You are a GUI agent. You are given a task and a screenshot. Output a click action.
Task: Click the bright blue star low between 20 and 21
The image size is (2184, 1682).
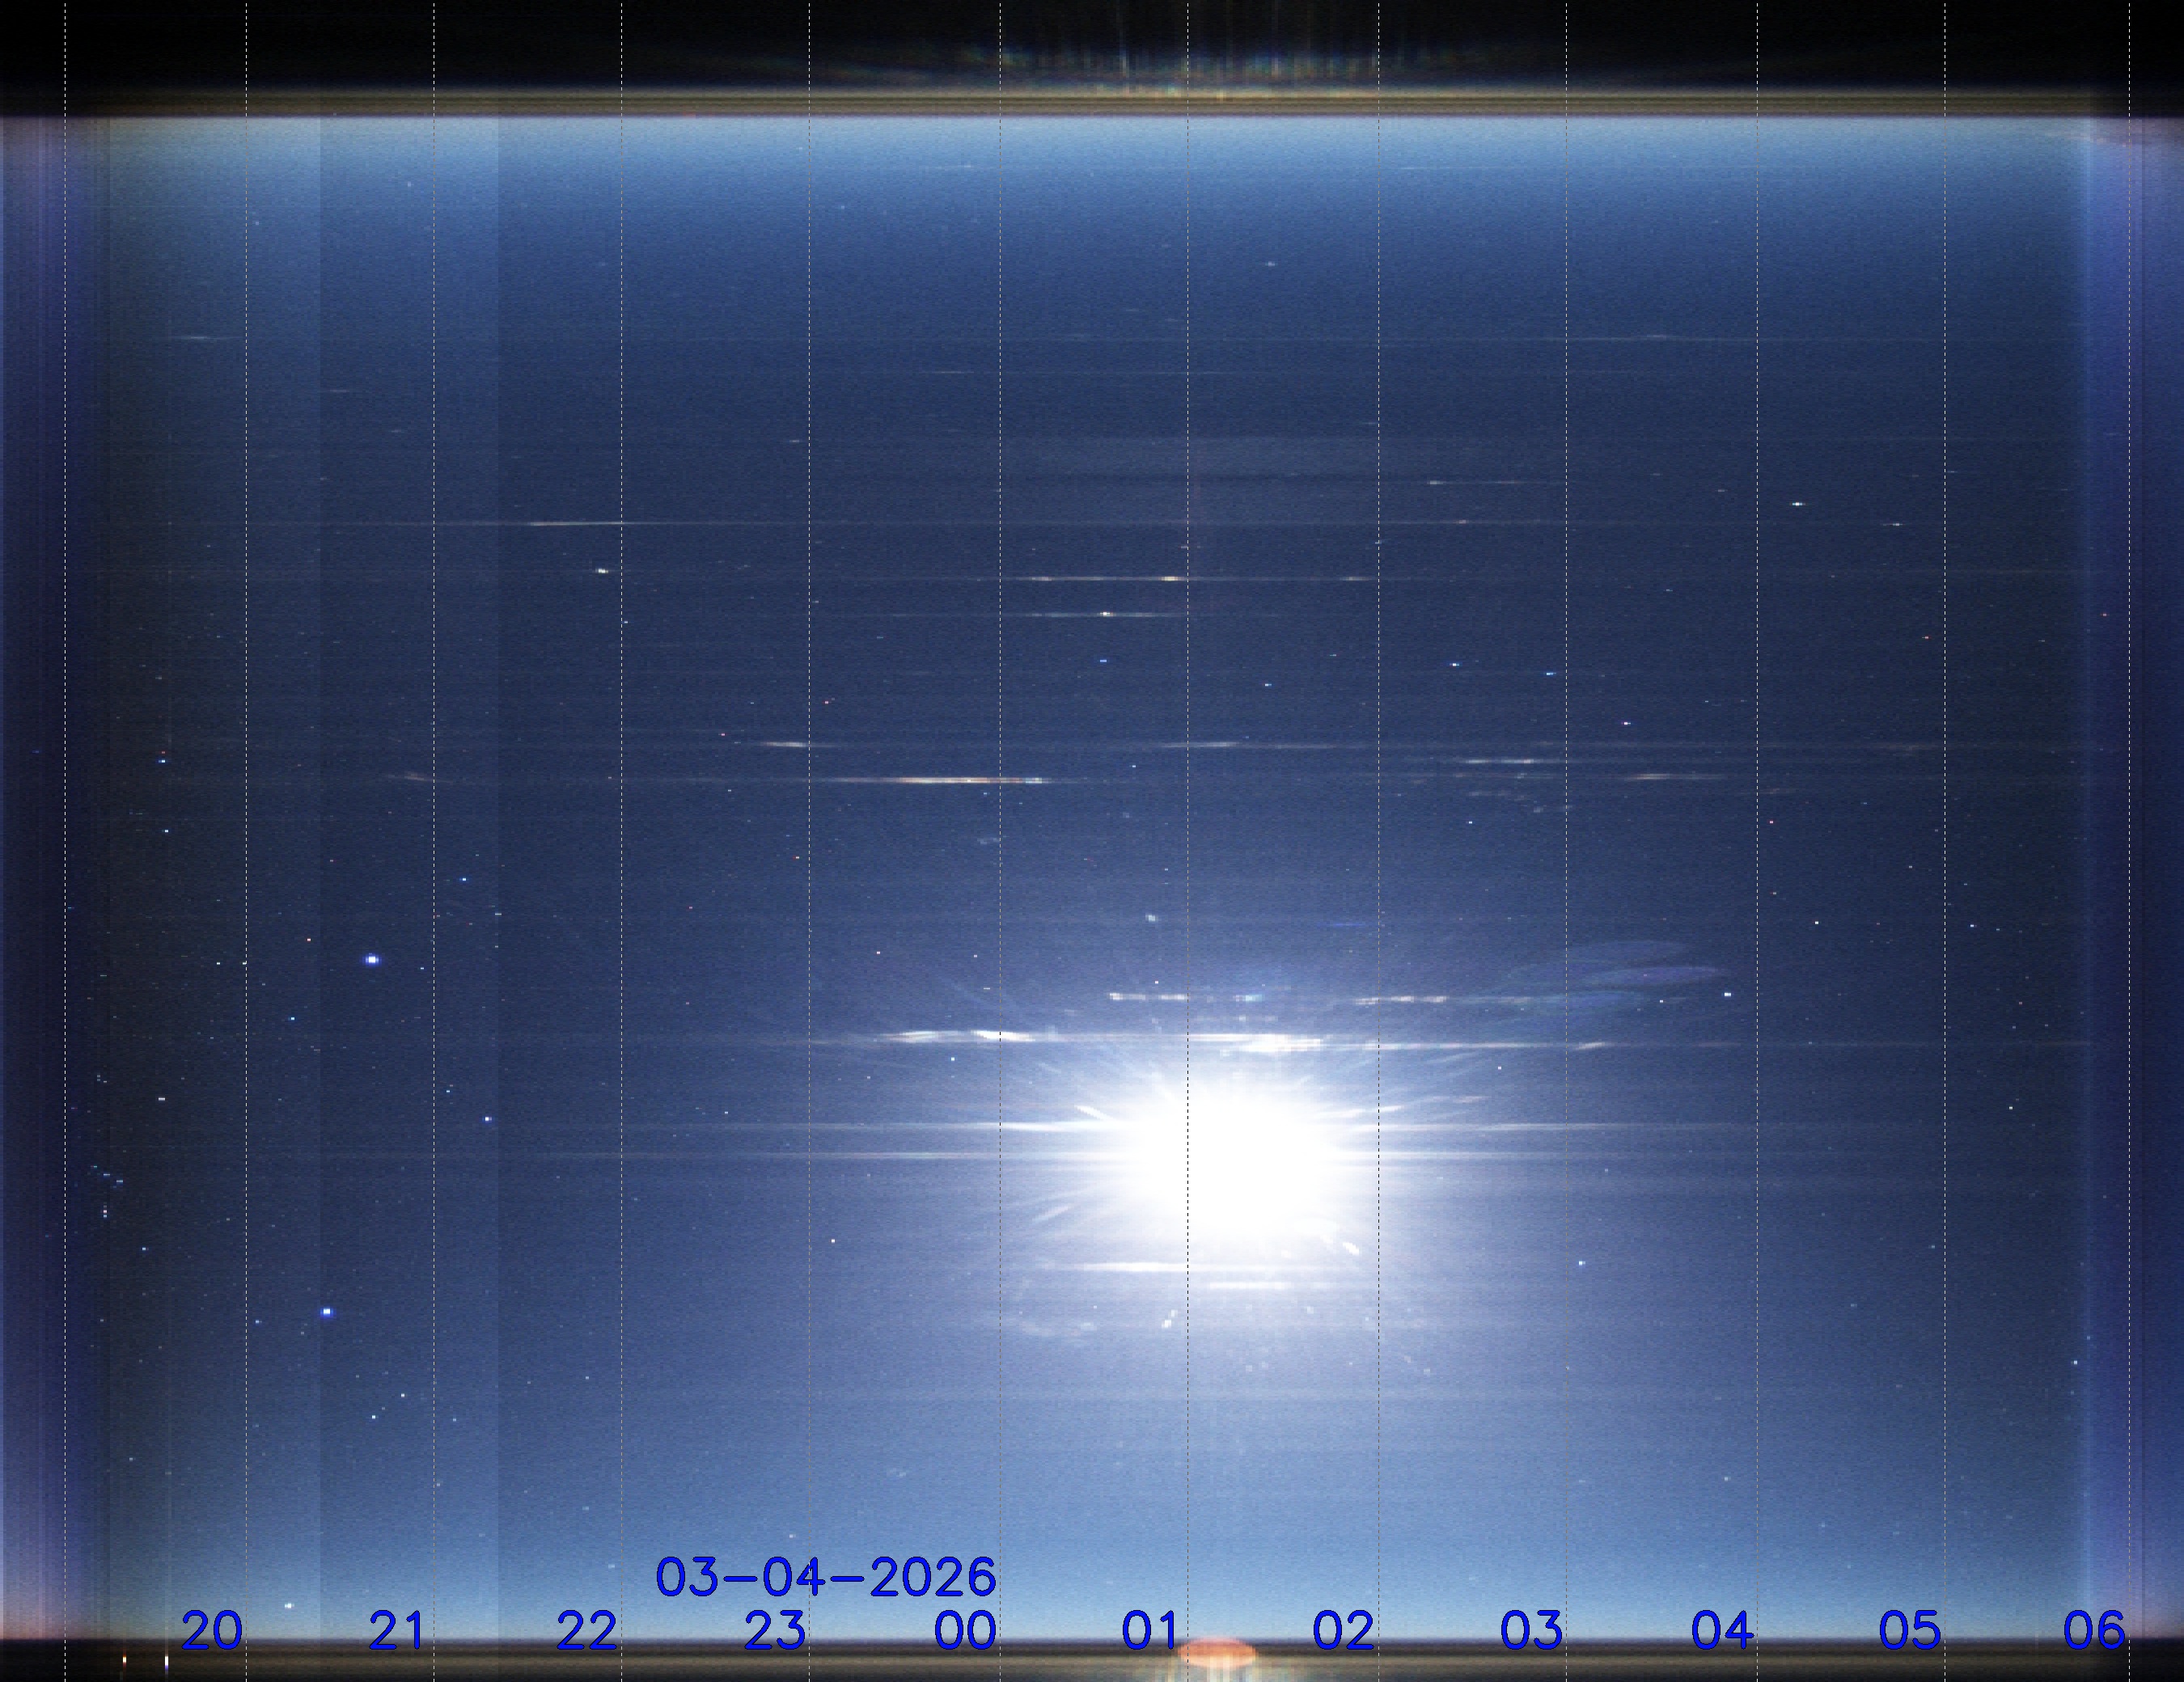pyautogui.click(x=327, y=1312)
